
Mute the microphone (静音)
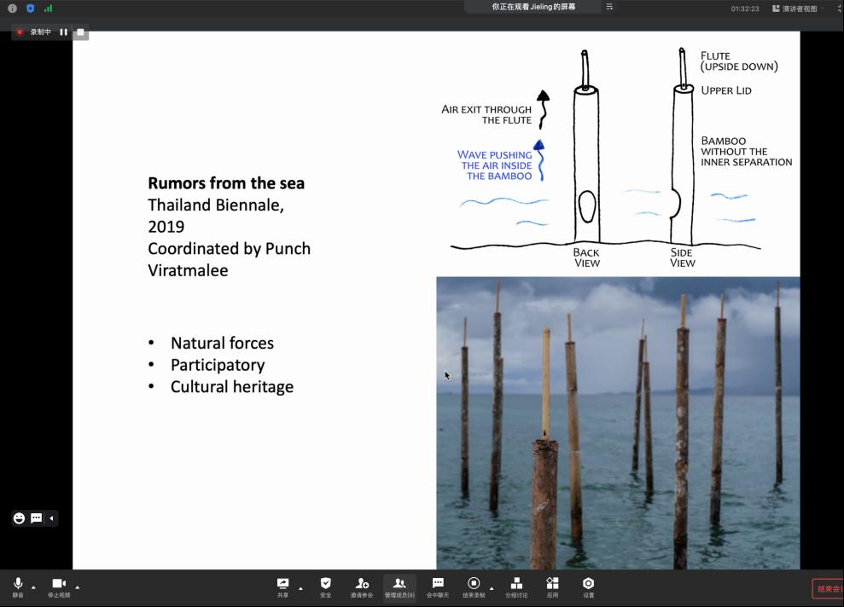[18, 585]
